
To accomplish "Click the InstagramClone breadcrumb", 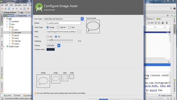I will tap(9, 12).
